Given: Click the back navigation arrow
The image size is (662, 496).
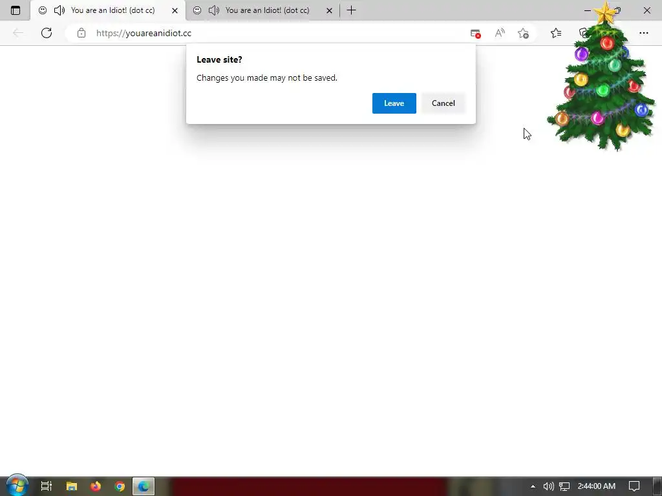Looking at the screenshot, I should click(x=17, y=33).
